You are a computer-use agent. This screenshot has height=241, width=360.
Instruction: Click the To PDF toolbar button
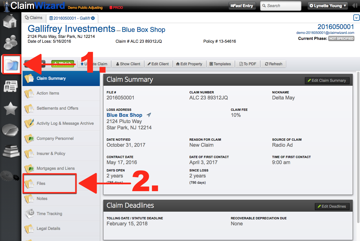(x=248, y=64)
